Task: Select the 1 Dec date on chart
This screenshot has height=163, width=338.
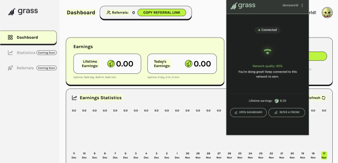Action: (177, 156)
